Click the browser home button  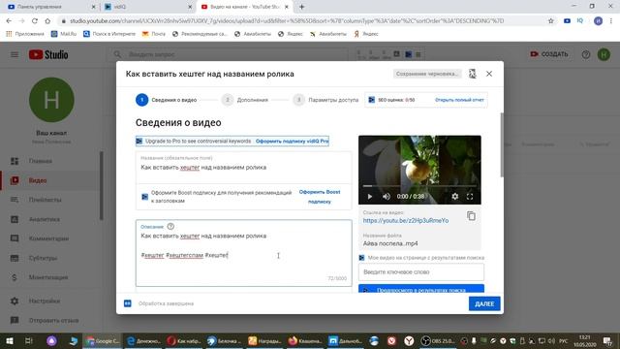tap(47, 21)
